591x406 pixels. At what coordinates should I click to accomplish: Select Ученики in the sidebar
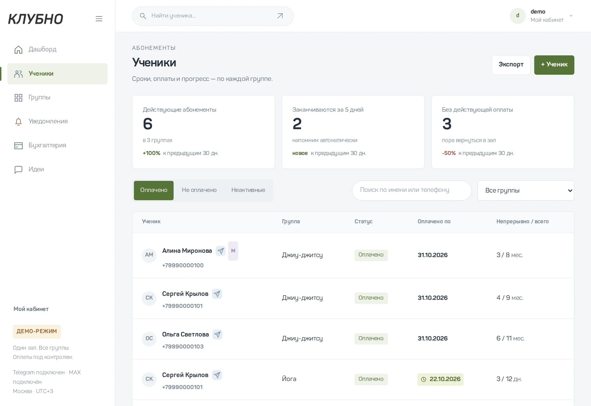click(58, 74)
